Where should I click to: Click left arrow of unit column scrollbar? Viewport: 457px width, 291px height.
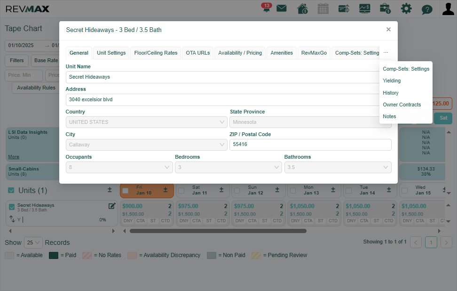tap(10, 231)
